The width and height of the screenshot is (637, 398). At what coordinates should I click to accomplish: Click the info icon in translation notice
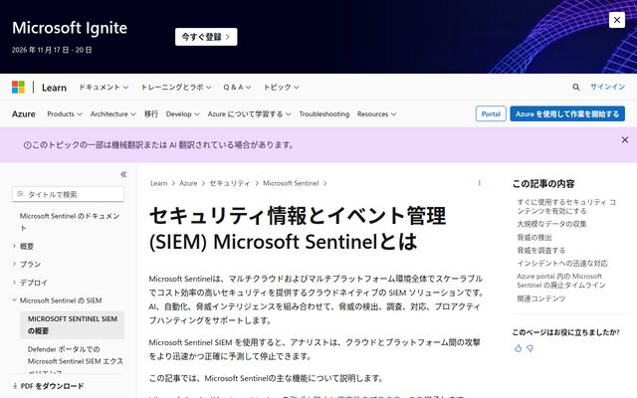click(27, 145)
